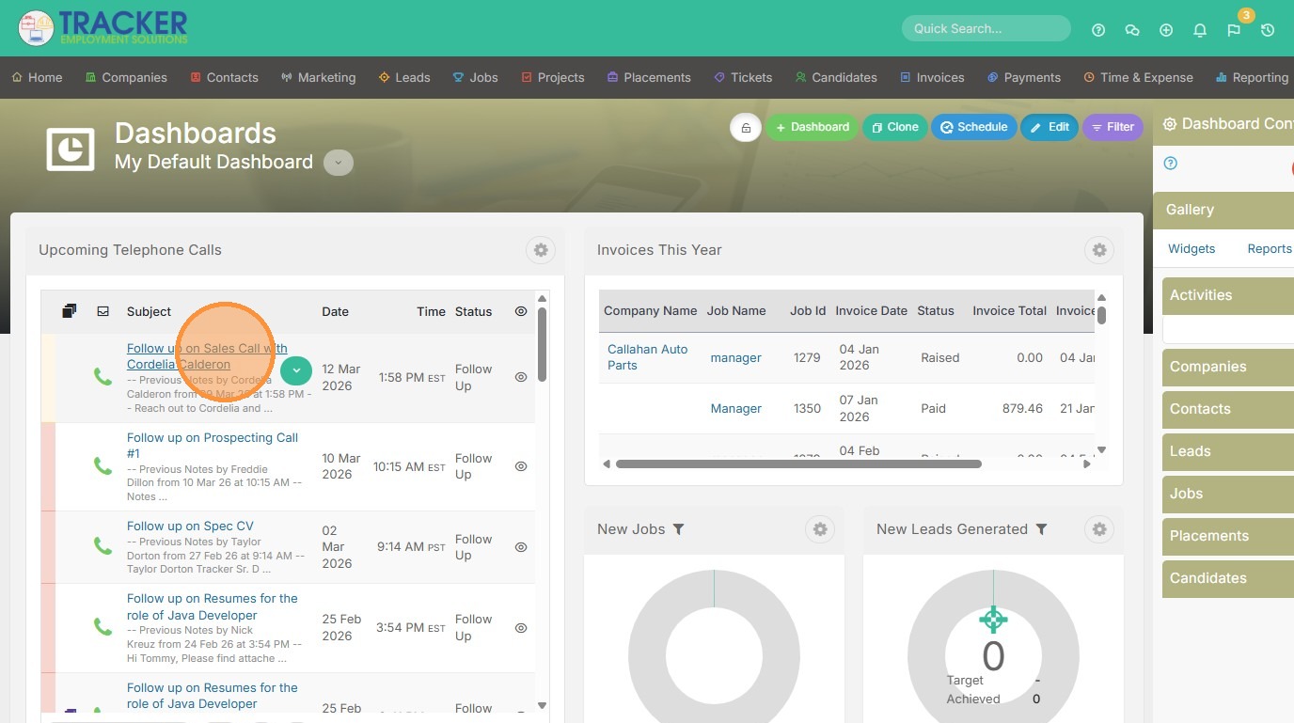The image size is (1294, 723).
Task: Open the recent history clock icon
Action: (x=1268, y=30)
